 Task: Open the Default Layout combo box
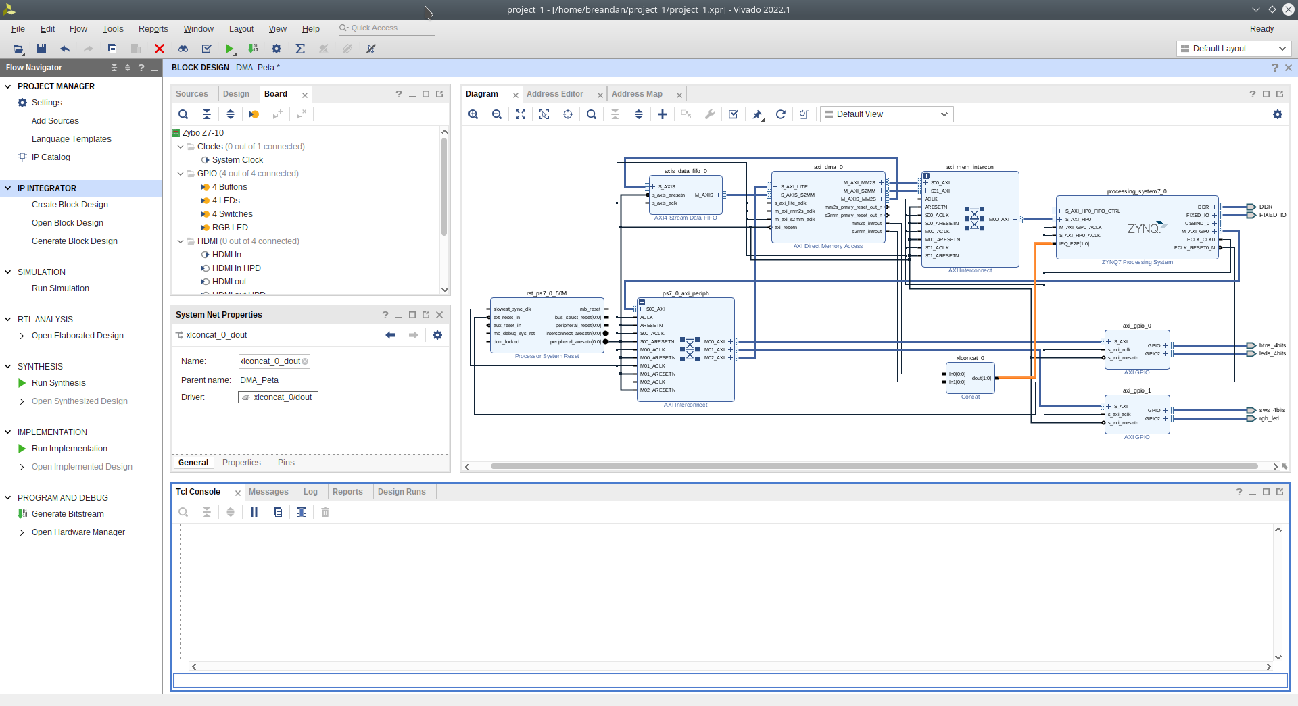point(1233,49)
